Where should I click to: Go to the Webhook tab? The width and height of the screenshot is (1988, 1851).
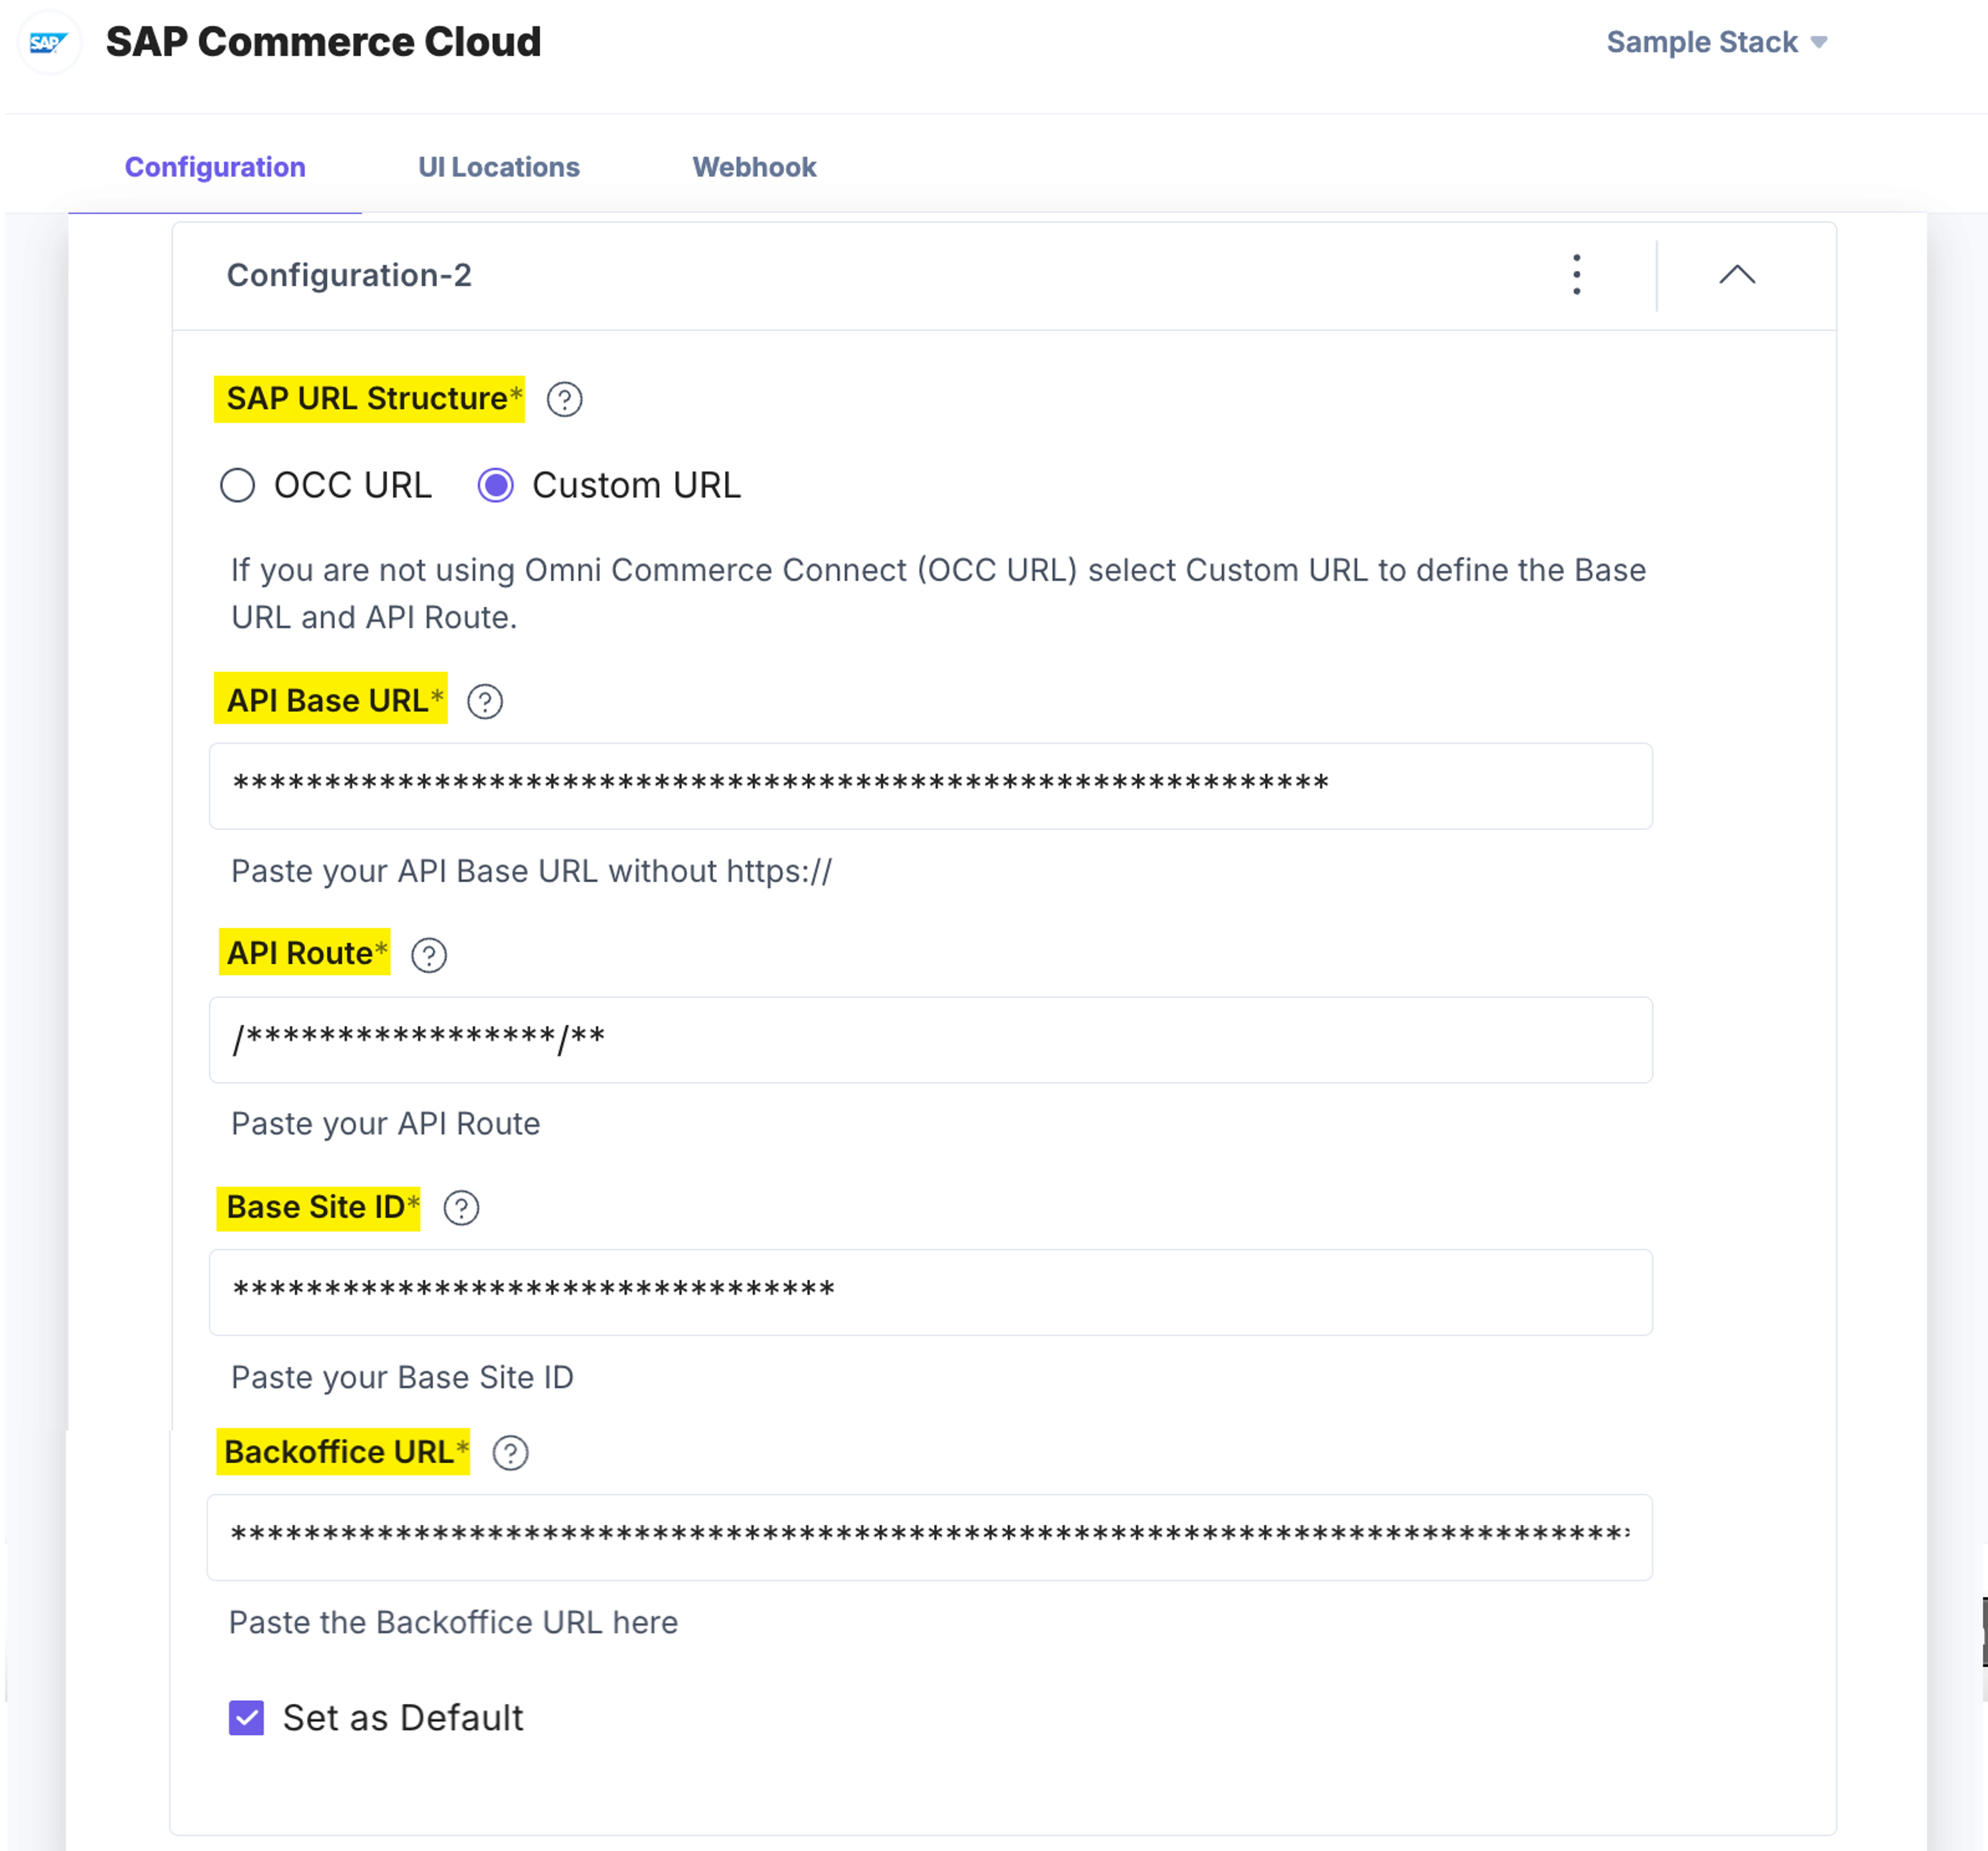755,167
